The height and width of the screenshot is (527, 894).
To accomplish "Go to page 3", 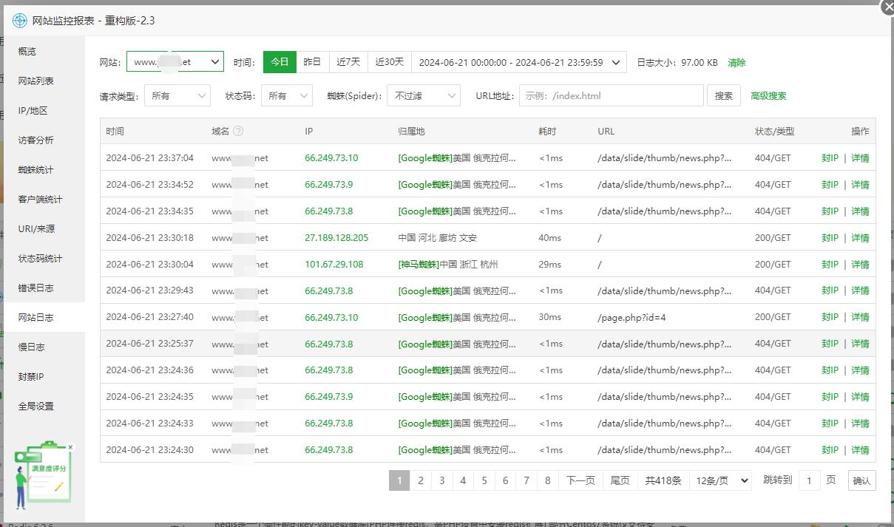I will (441, 480).
